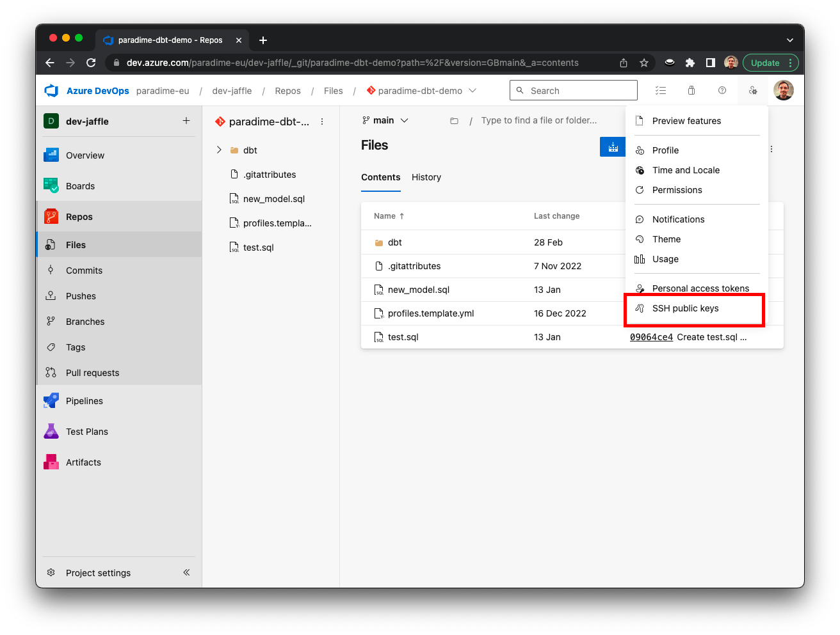The height and width of the screenshot is (635, 840).
Task: Bookmark this page with star icon
Action: pyautogui.click(x=644, y=63)
